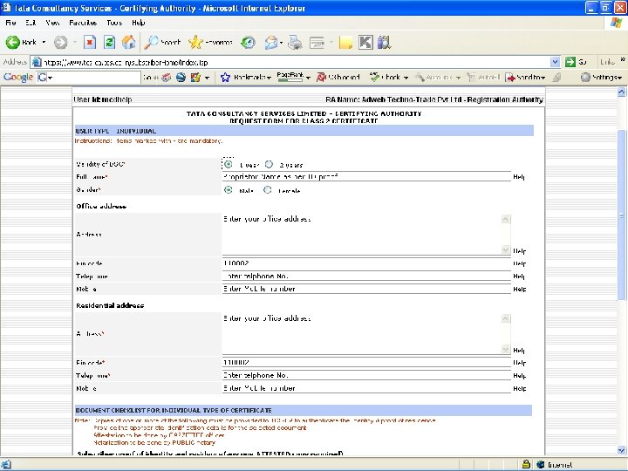Open the address bar dropdown arrow
628x471 pixels.
coord(555,62)
